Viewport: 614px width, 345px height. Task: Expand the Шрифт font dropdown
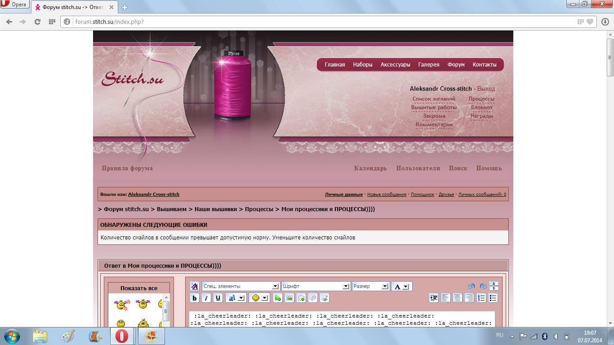(x=316, y=286)
